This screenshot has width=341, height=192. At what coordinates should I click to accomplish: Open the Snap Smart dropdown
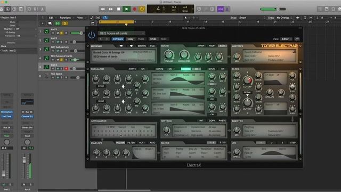[x=252, y=18]
